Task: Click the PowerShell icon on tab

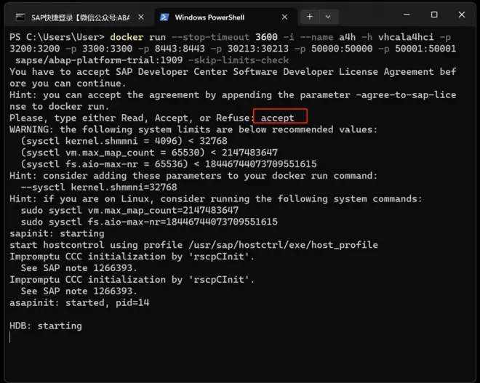Action: (x=164, y=17)
